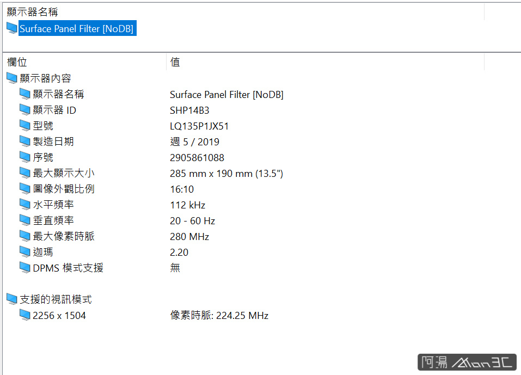521x375 pixels.
Task: Click the 280 MHz value
Action: (x=189, y=237)
